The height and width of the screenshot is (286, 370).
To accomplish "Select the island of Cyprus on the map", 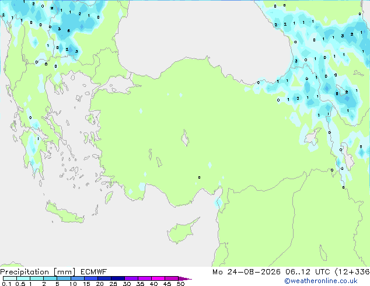I will (183, 231).
